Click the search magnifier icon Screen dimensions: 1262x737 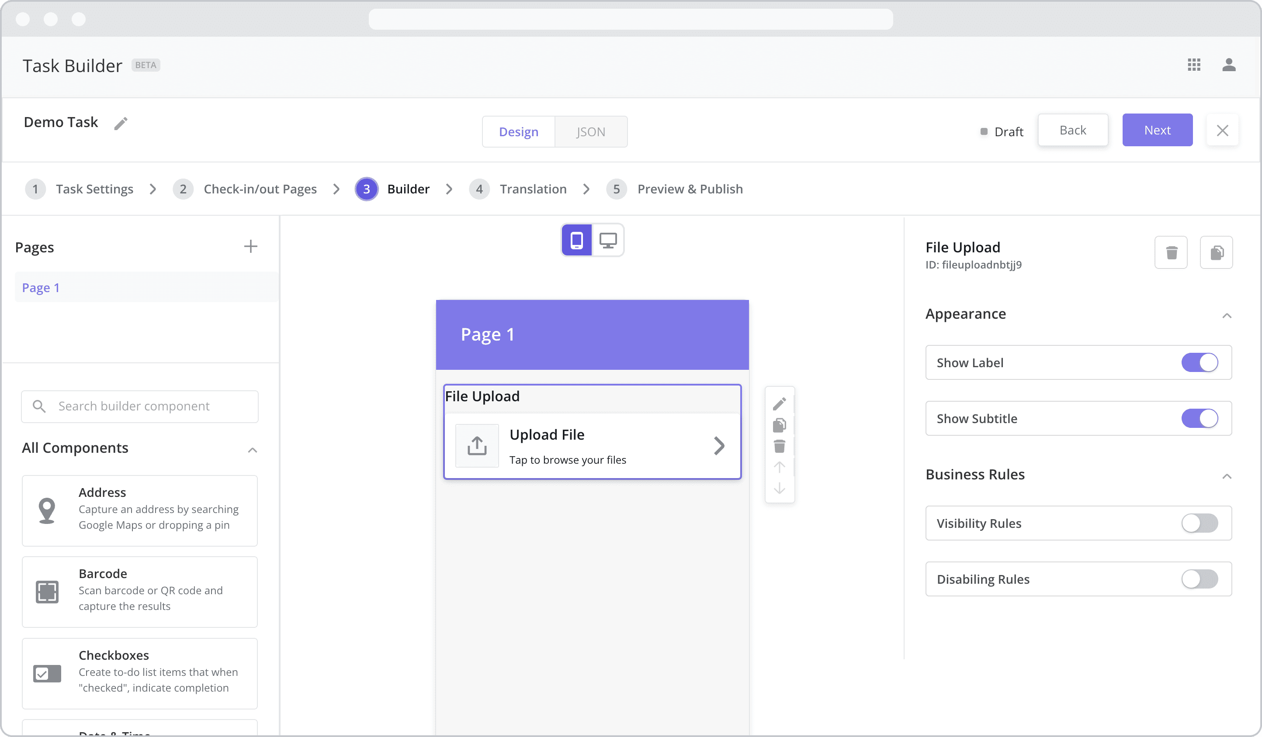pyautogui.click(x=39, y=406)
